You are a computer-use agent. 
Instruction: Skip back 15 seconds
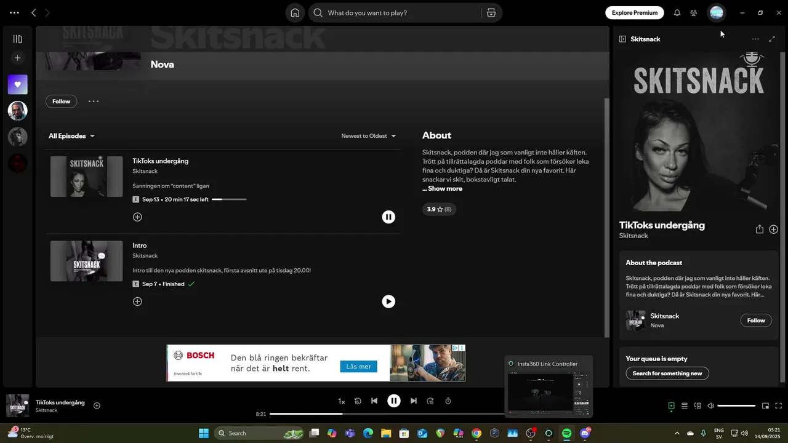click(358, 401)
